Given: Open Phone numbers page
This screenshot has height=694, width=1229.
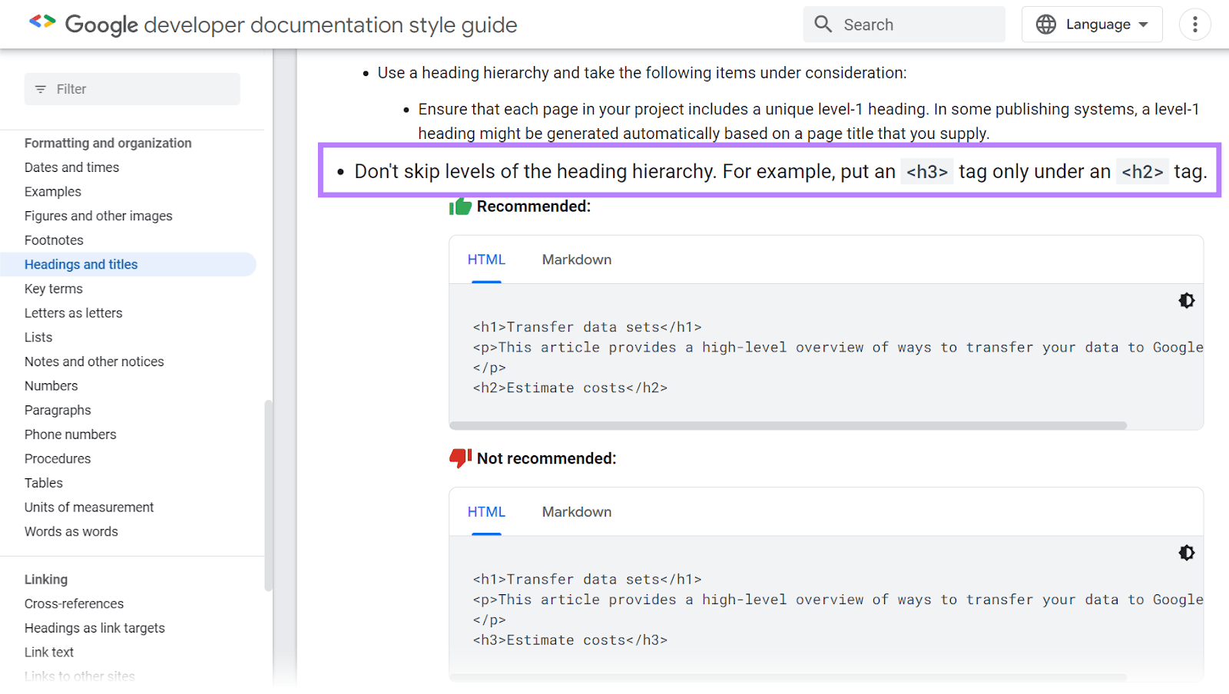Looking at the screenshot, I should (x=71, y=435).
